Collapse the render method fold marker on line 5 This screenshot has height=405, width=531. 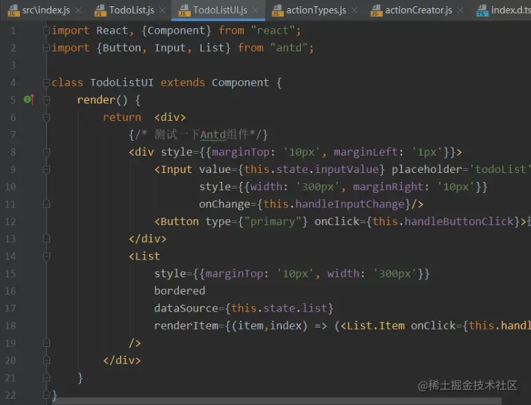pos(47,100)
